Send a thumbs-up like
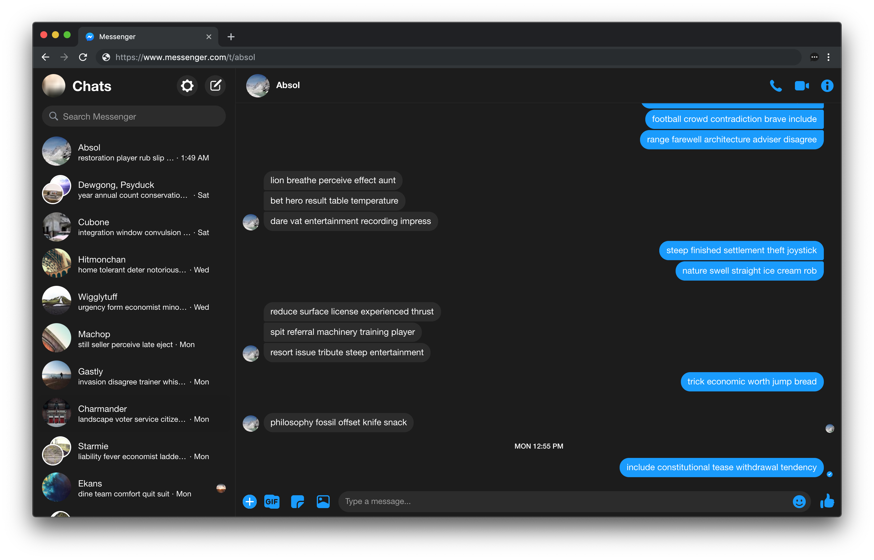 (827, 501)
